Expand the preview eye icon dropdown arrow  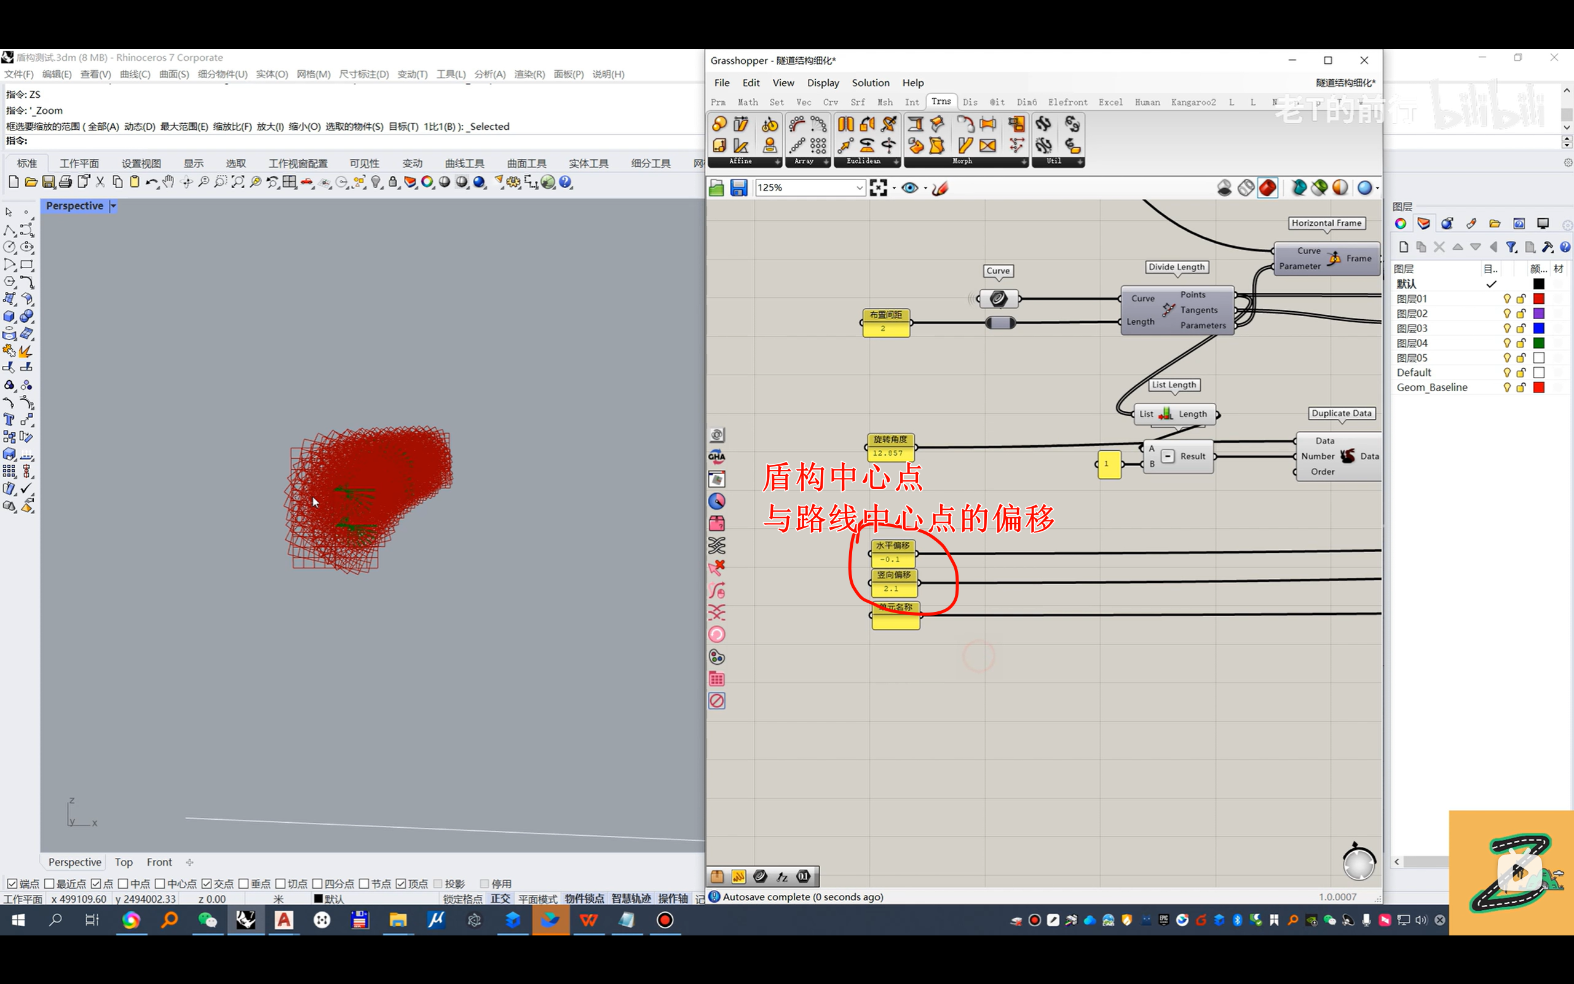tap(925, 188)
